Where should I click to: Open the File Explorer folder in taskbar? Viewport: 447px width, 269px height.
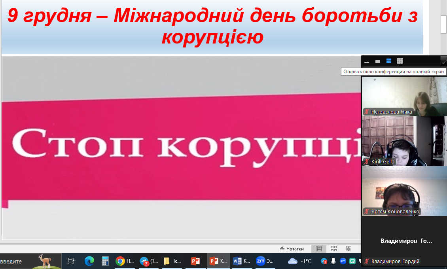172,261
